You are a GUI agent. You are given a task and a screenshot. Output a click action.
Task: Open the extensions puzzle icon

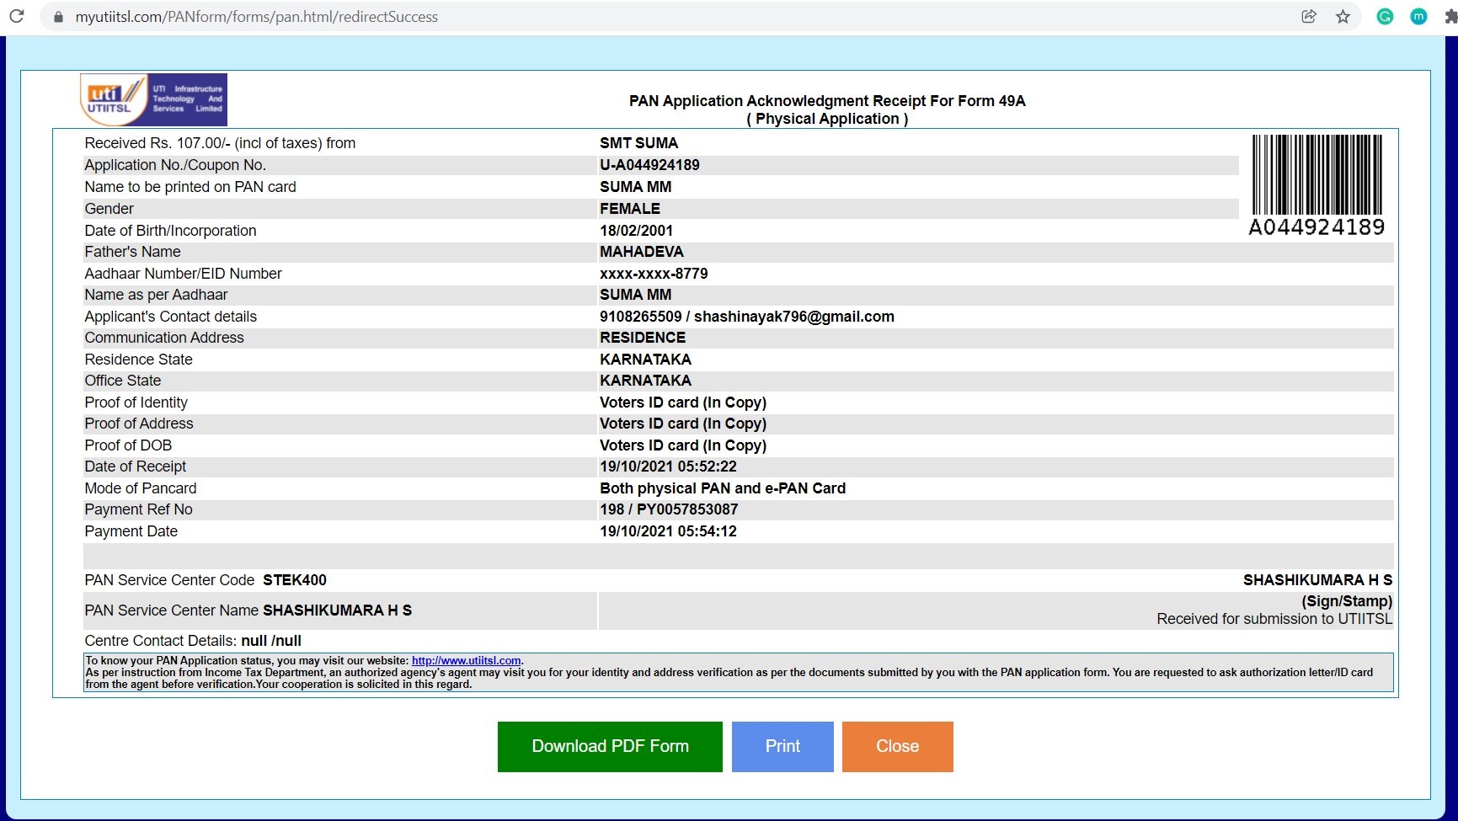[1450, 16]
